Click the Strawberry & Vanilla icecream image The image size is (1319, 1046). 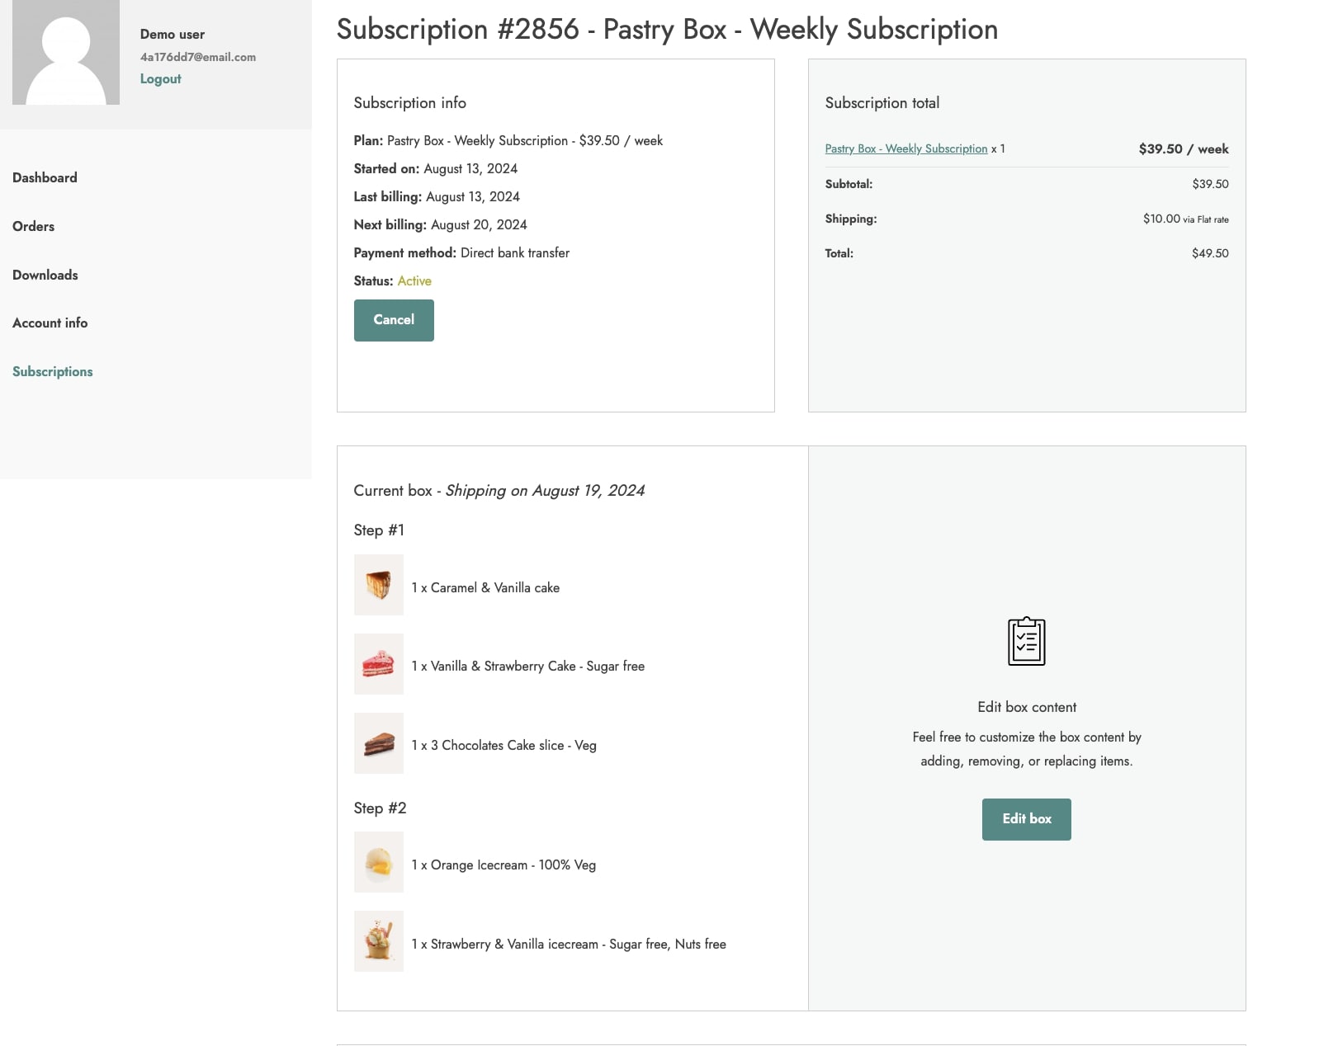(379, 941)
